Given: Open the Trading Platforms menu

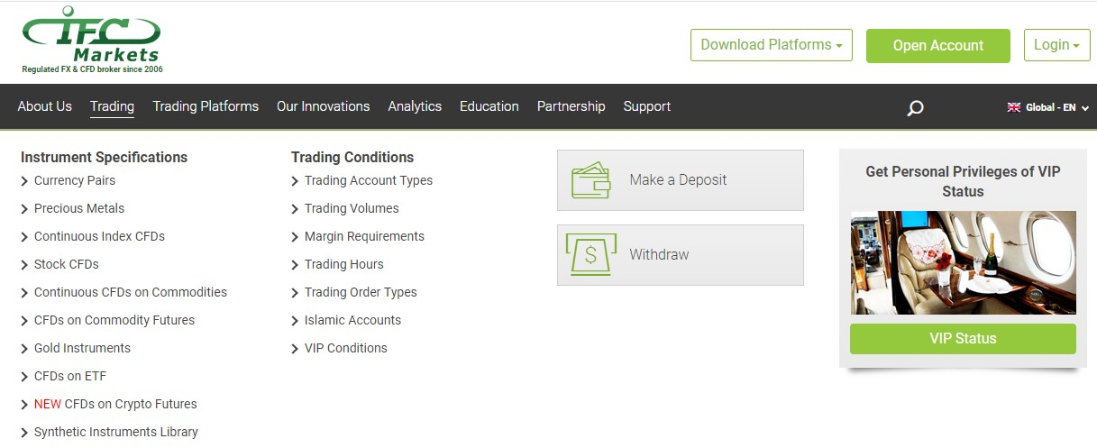Looking at the screenshot, I should click(x=206, y=106).
